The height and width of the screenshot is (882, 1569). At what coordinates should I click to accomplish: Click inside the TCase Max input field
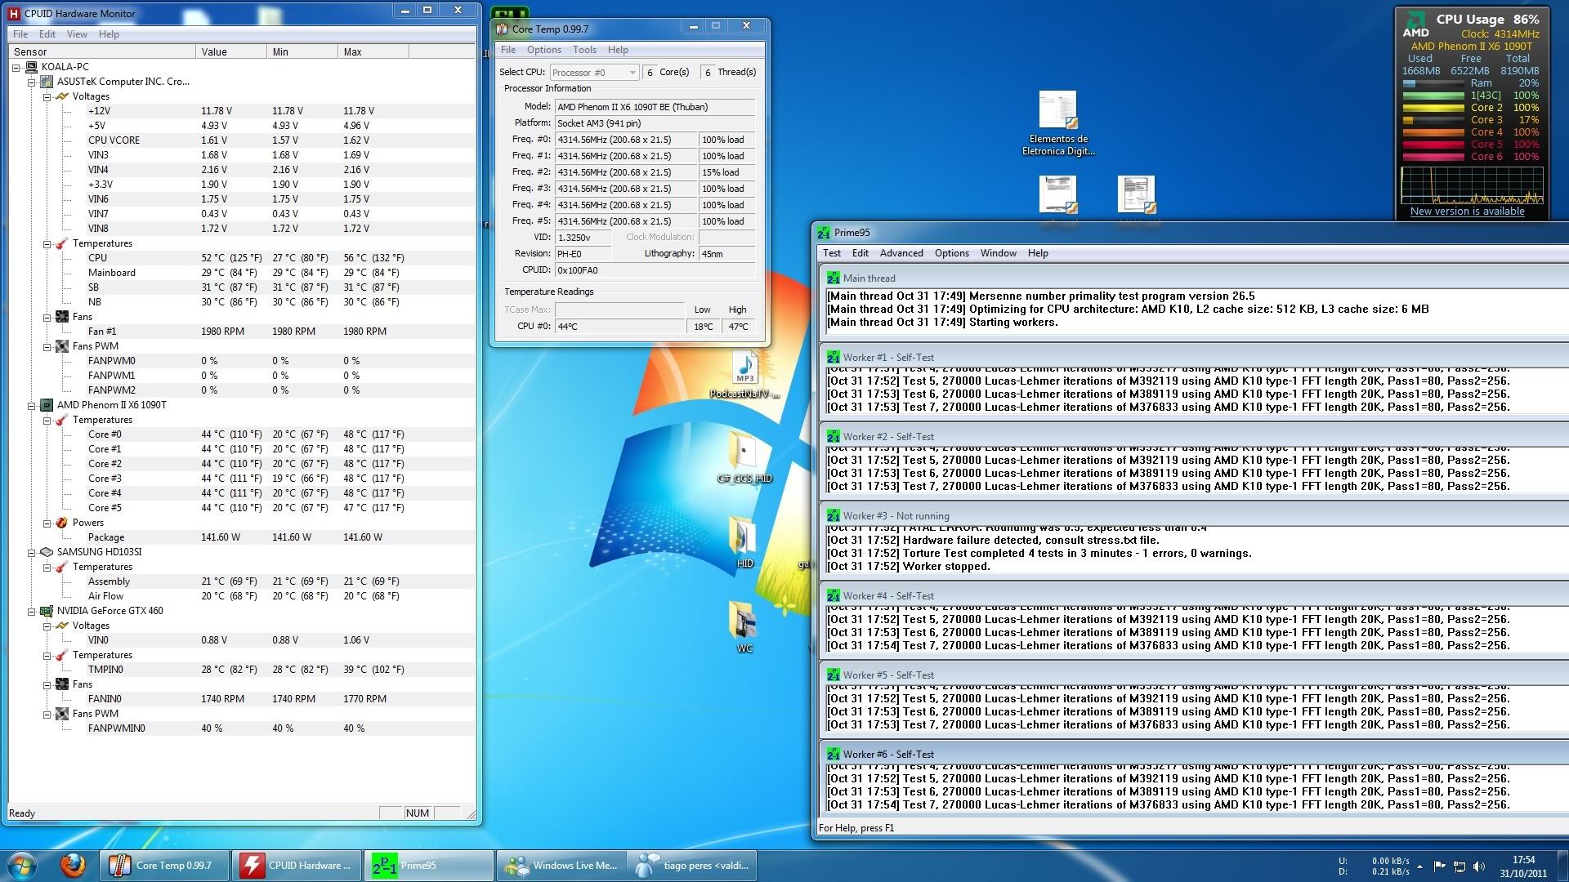[x=619, y=310]
